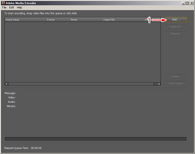Viewport: 195px width, 154px height.
Task: Click the queue scrollbar left arrow
Action: tap(6, 84)
